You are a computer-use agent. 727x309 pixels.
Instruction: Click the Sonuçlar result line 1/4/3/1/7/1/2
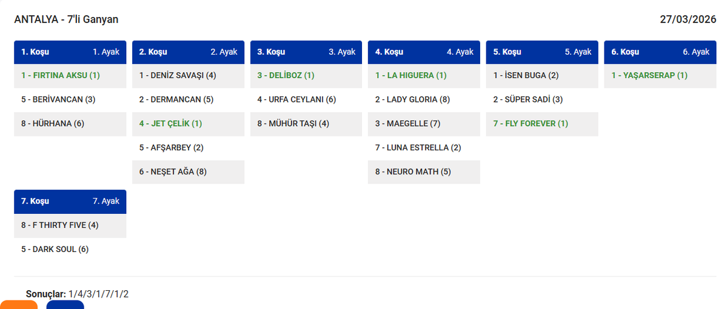(x=78, y=294)
